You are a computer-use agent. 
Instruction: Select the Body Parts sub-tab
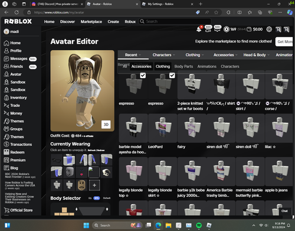pos(183,66)
